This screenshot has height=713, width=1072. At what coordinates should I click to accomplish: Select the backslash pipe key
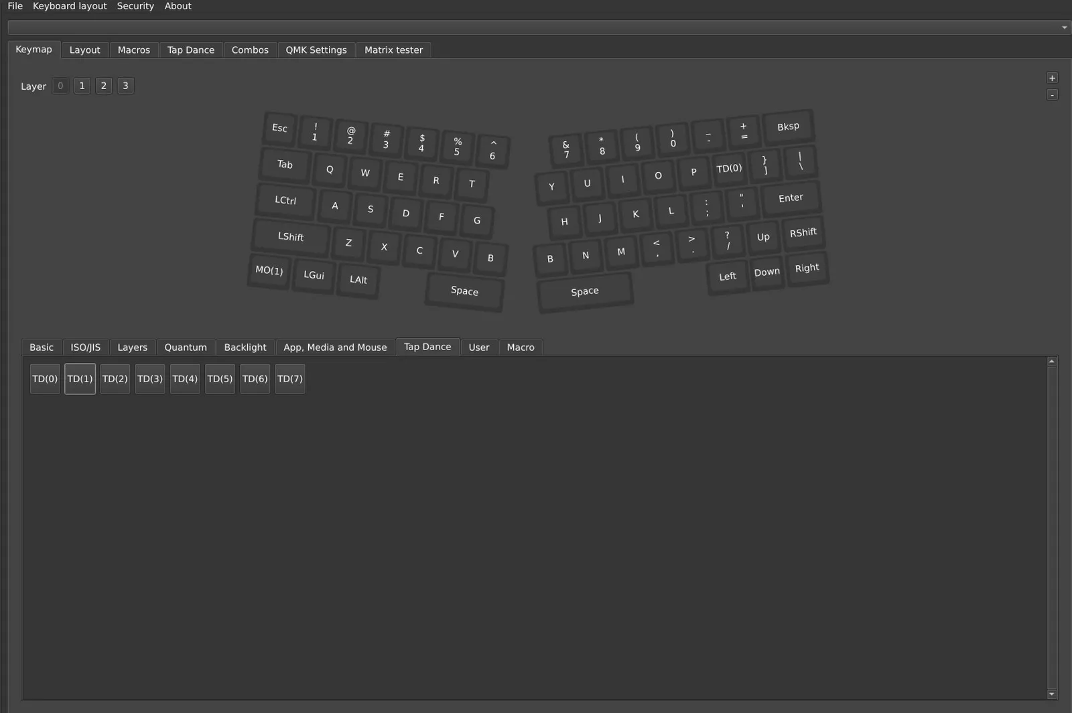(800, 161)
